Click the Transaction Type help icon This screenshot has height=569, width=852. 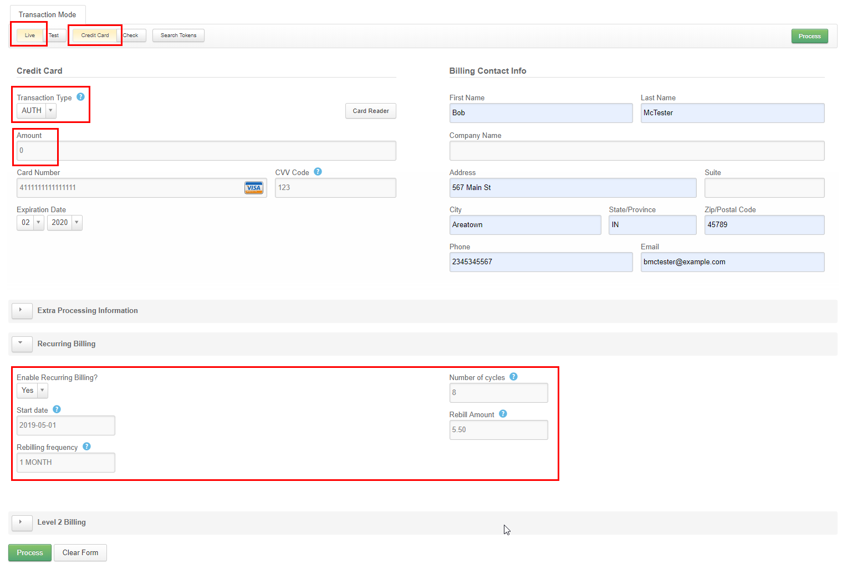[80, 97]
